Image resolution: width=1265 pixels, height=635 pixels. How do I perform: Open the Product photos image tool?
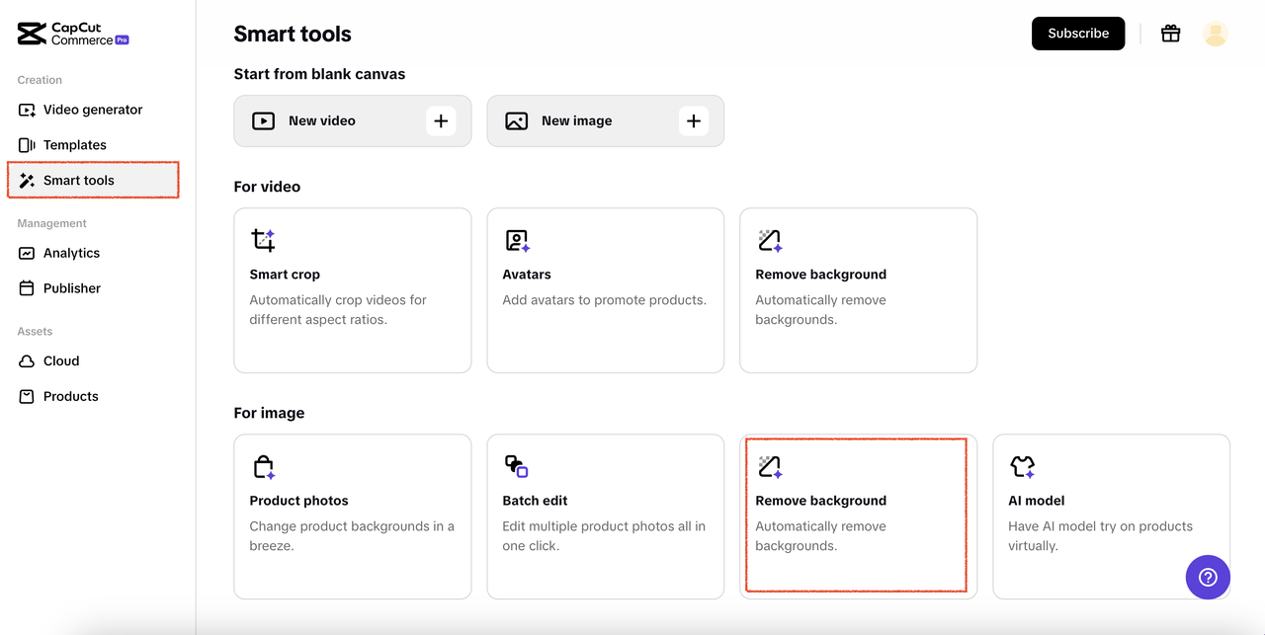352,516
